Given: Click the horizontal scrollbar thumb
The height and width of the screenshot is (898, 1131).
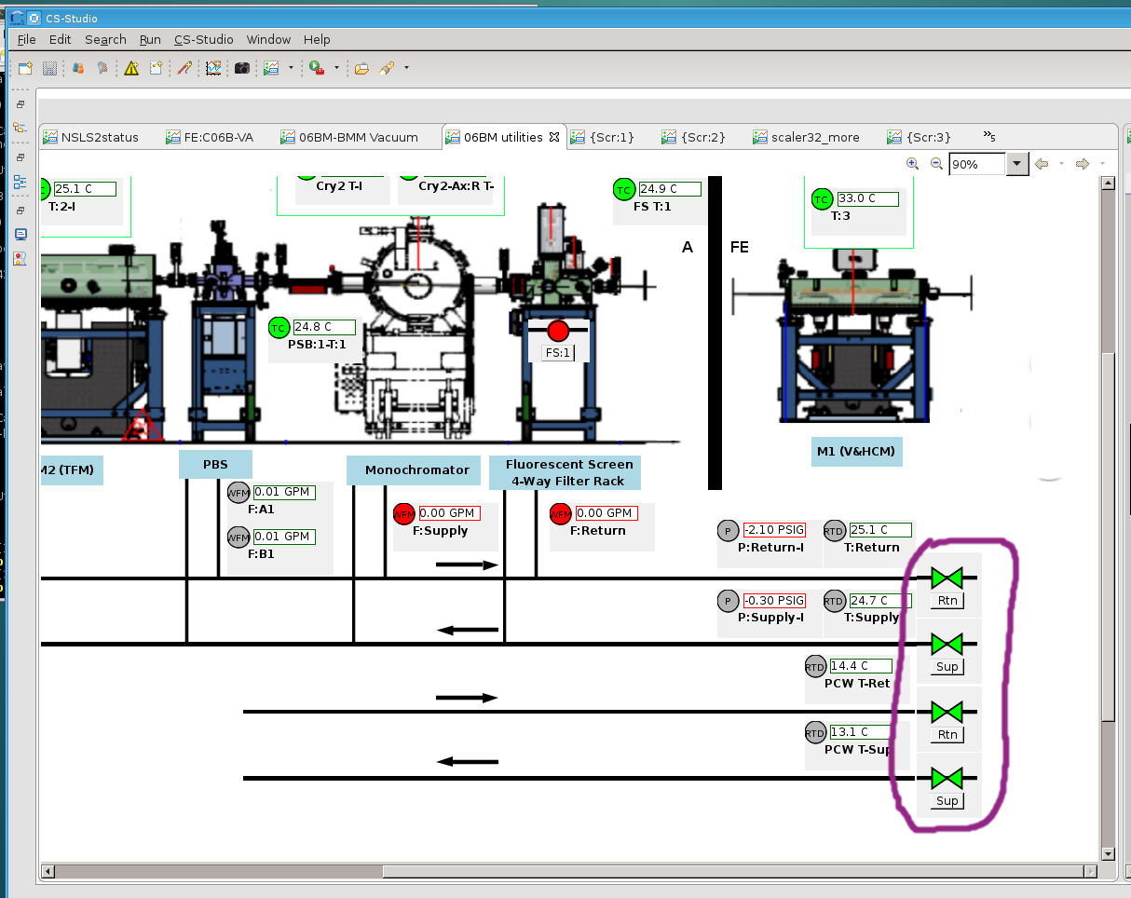Looking at the screenshot, I should (x=732, y=872).
